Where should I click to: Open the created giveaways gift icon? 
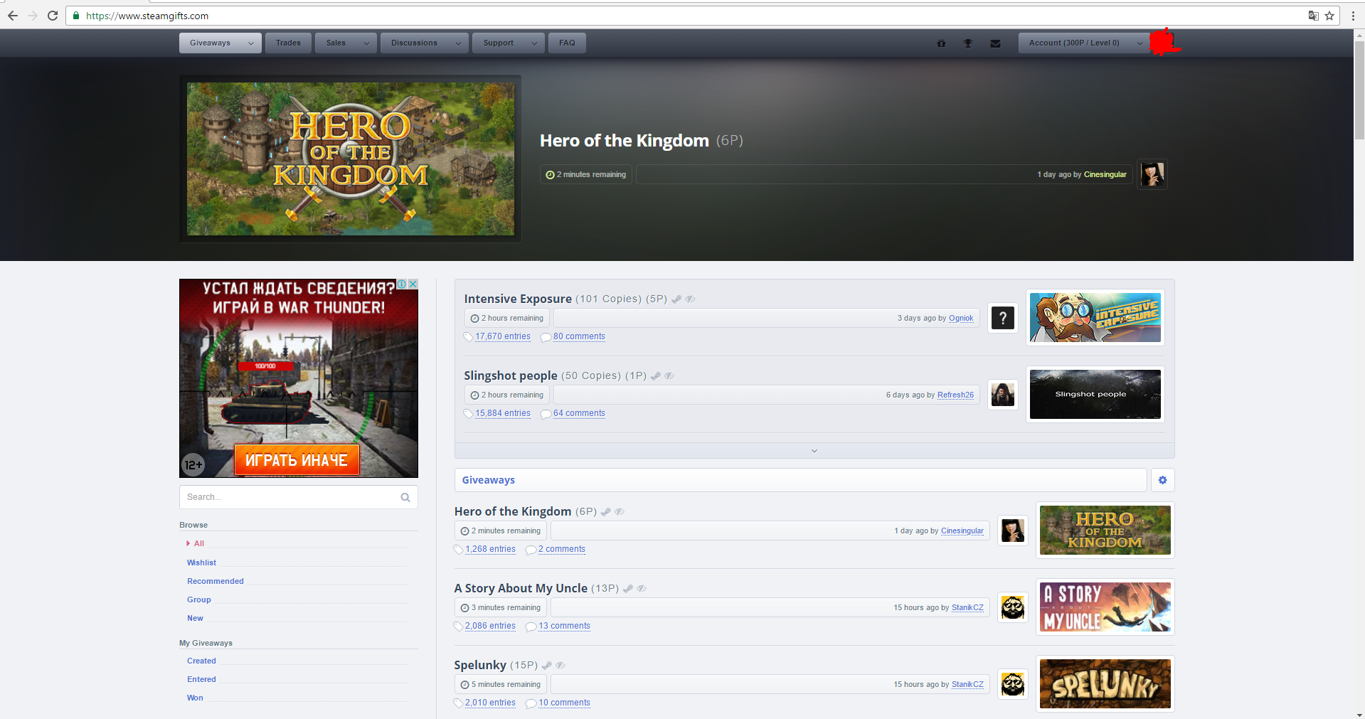[x=941, y=43]
